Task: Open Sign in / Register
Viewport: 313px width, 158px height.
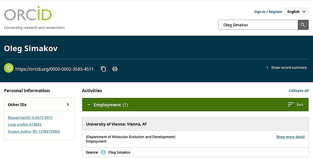Action: pyautogui.click(x=268, y=12)
